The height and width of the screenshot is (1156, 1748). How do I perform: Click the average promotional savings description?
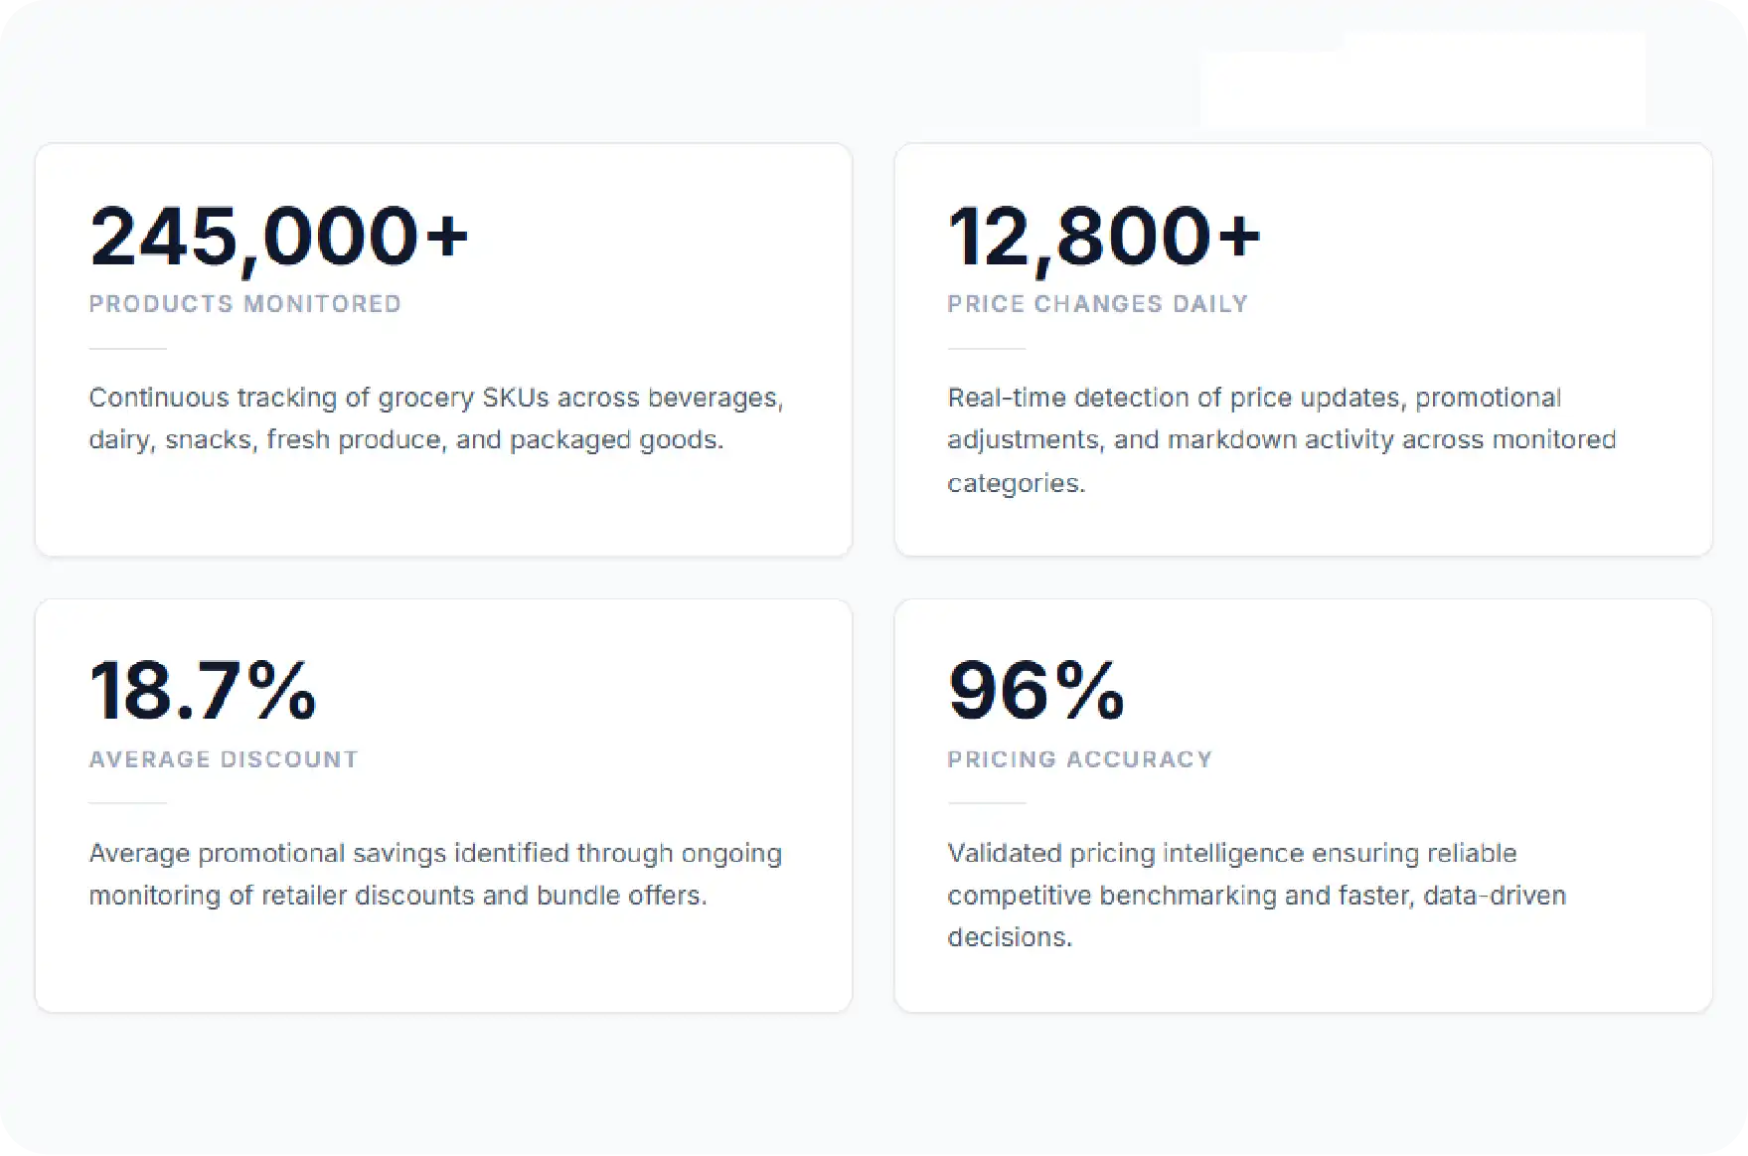(435, 875)
